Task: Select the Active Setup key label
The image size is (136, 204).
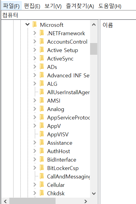Action: [62, 50]
